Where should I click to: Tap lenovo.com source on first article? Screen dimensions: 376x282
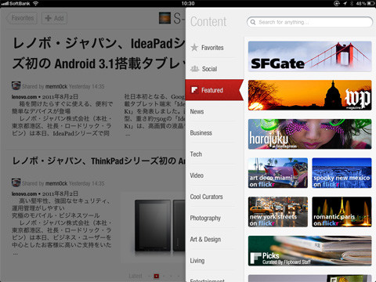coord(24,97)
